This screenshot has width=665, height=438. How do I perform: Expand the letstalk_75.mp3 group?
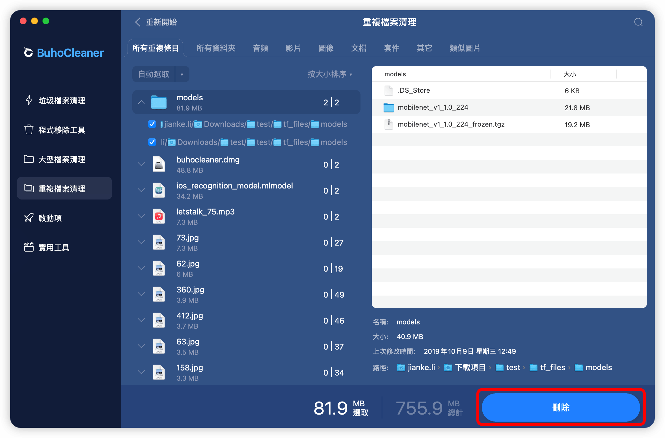tap(141, 216)
